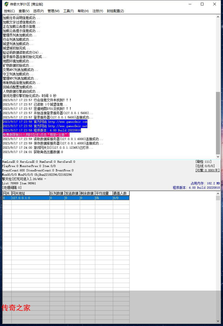Click the 平均流量 column header

click(x=104, y=193)
